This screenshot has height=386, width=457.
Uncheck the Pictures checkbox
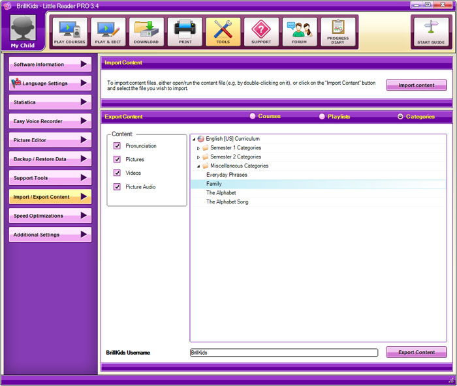[117, 159]
